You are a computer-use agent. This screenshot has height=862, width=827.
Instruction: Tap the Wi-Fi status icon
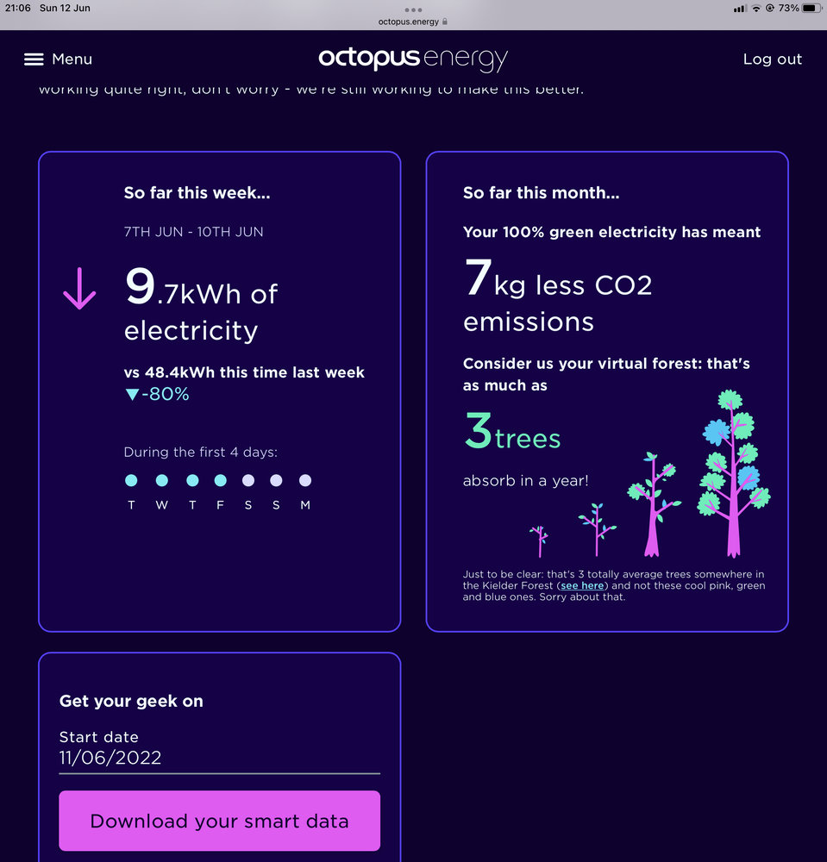click(x=756, y=9)
